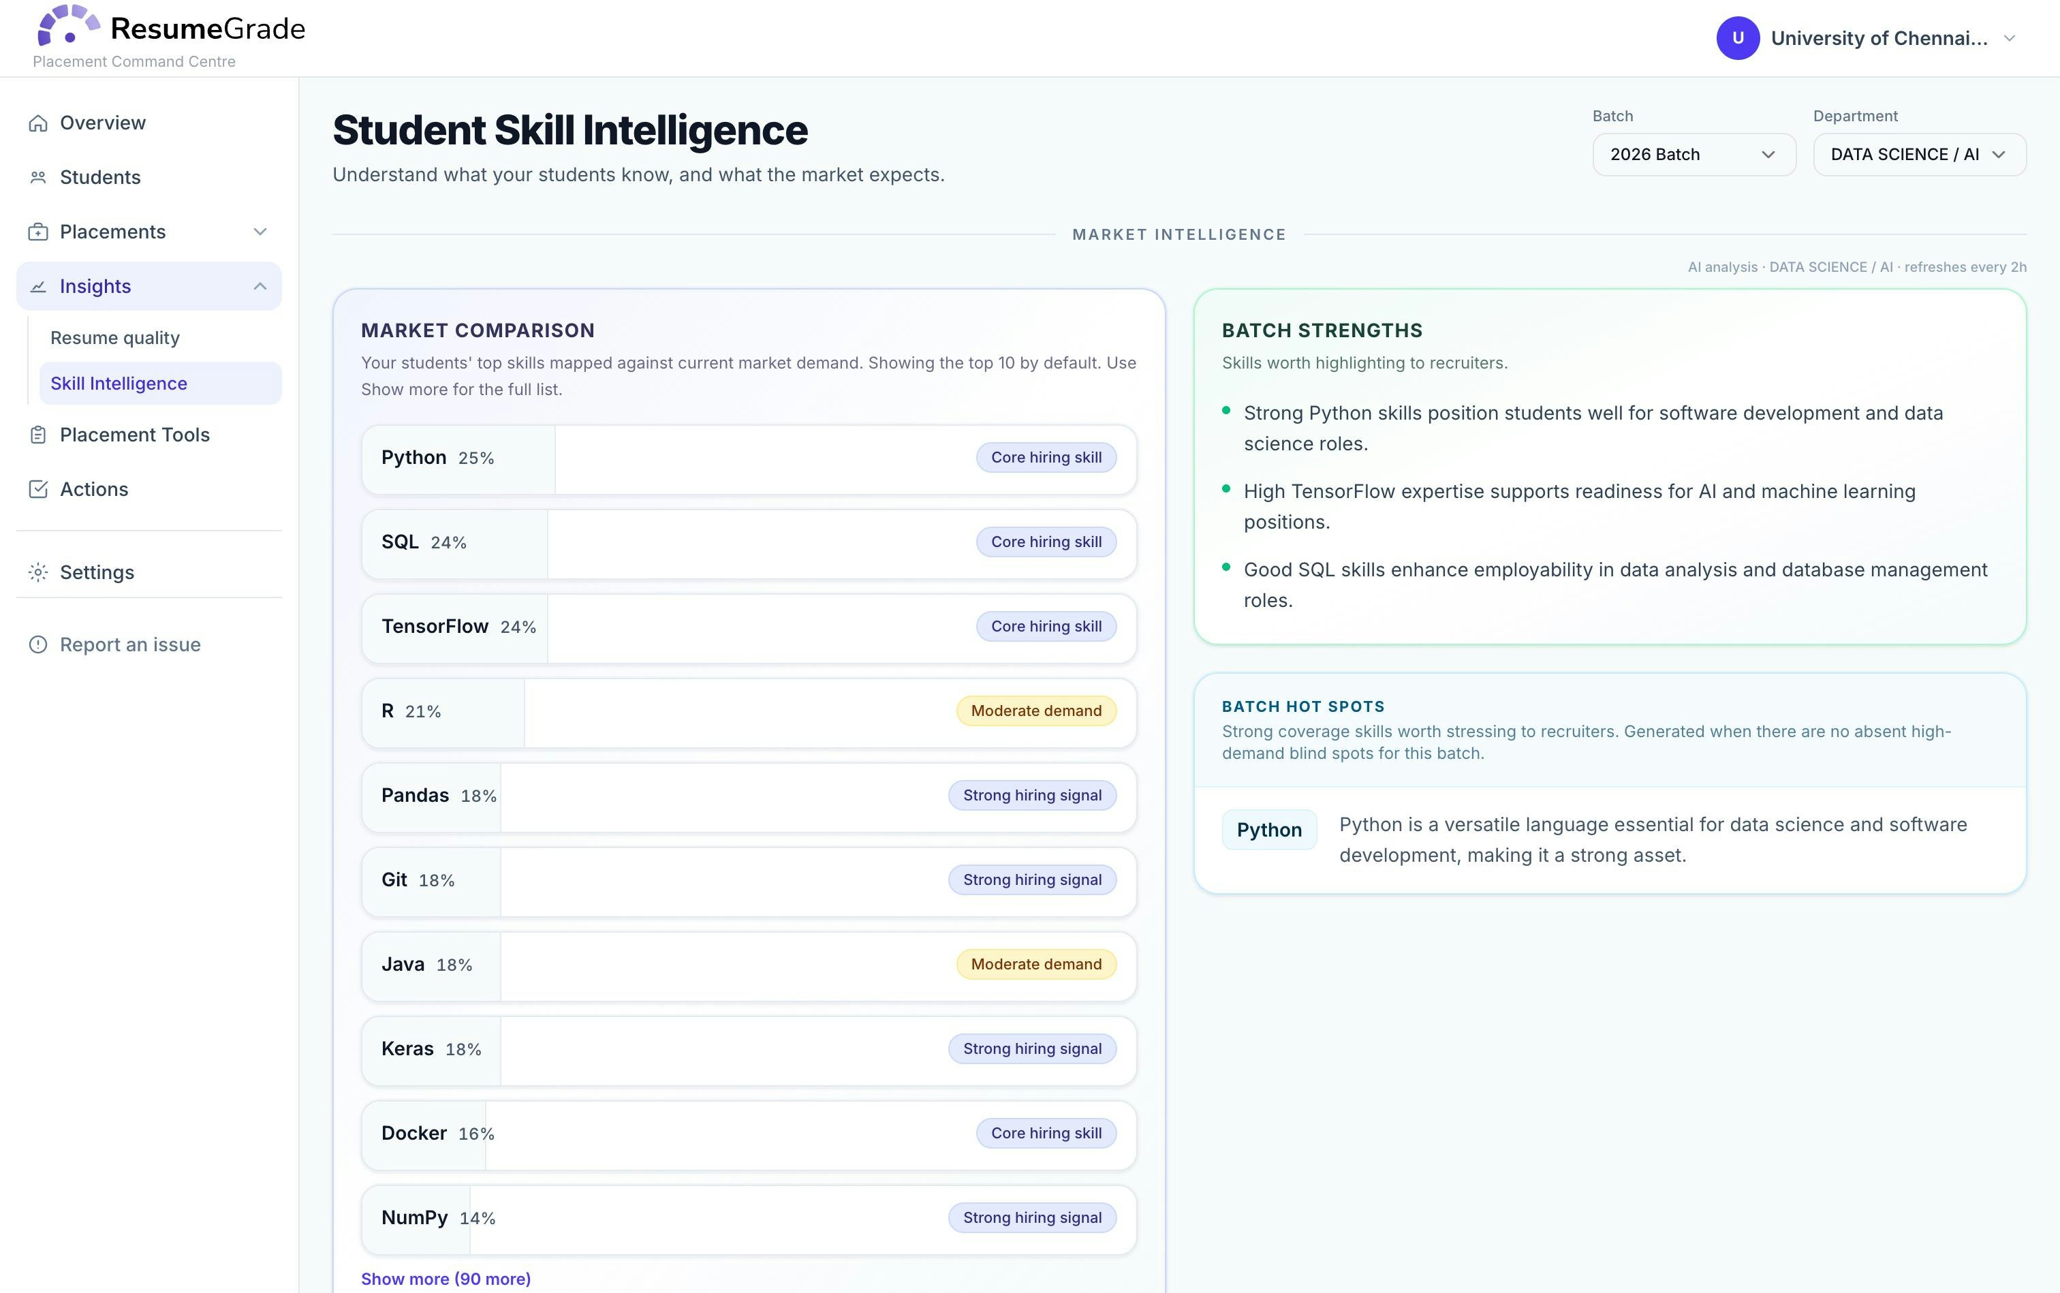
Task: Click the Placement Command Centre tagline
Action: [x=134, y=61]
